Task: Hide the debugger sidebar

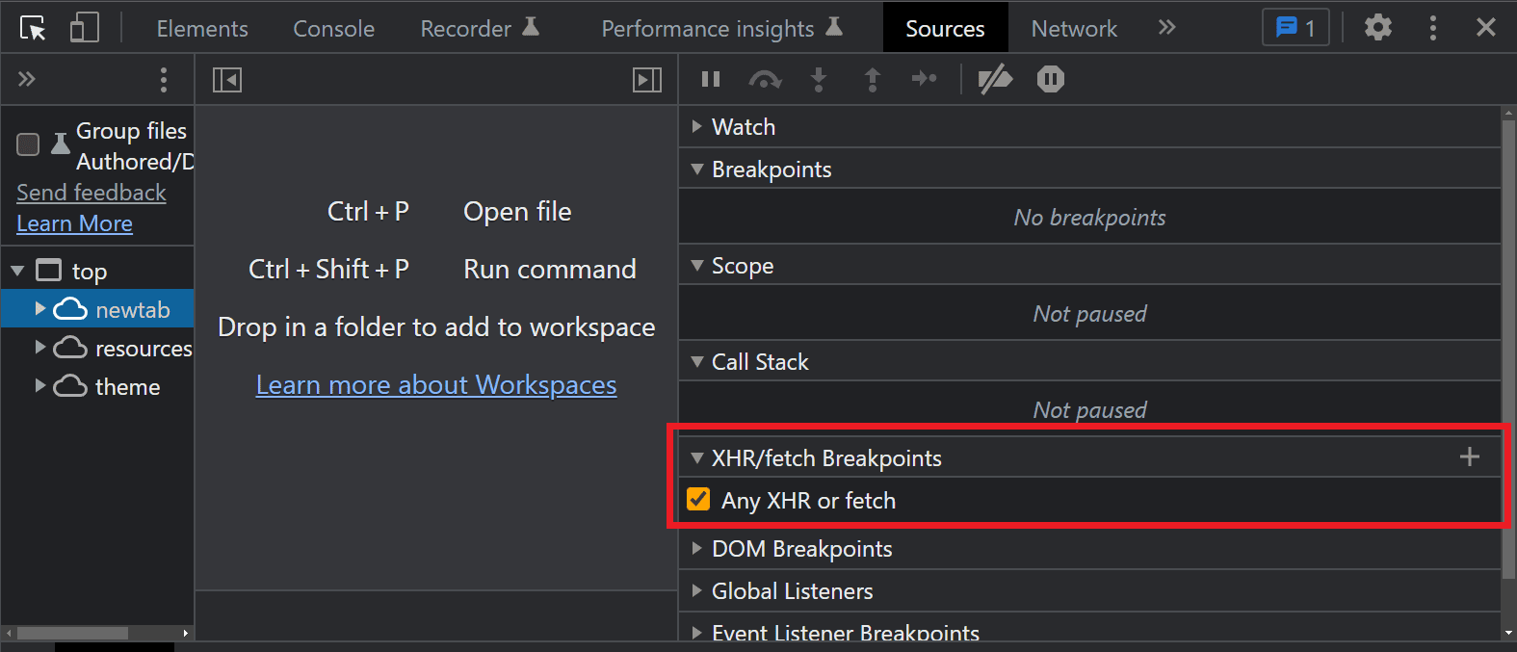Action: (x=647, y=80)
